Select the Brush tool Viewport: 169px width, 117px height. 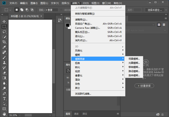(x=4, y=57)
